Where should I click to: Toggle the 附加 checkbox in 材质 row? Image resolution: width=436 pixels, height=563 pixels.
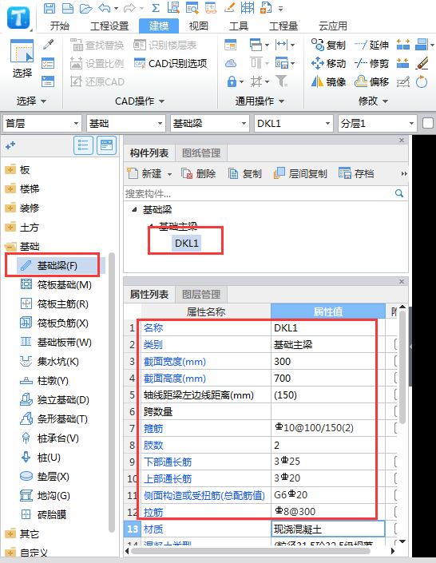[x=395, y=529]
